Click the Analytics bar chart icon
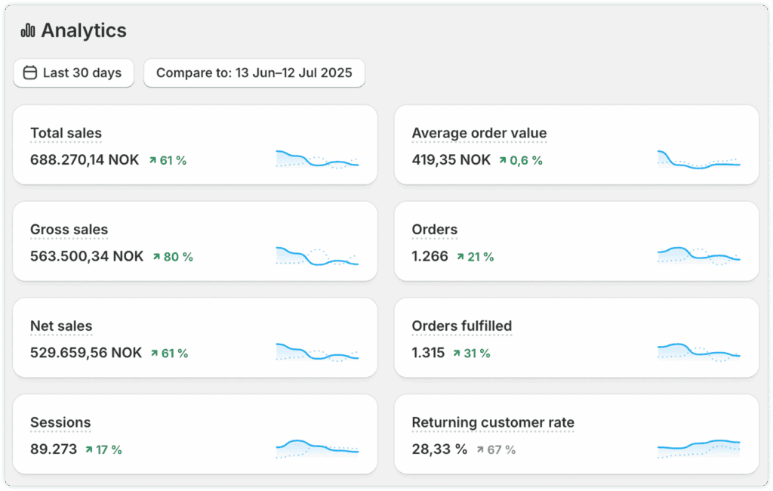 28,30
